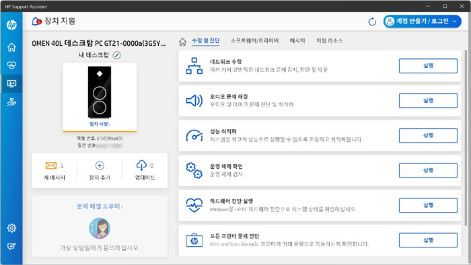Click the hardware diagnostics heart icon
471x265 pixels.
tap(194, 205)
